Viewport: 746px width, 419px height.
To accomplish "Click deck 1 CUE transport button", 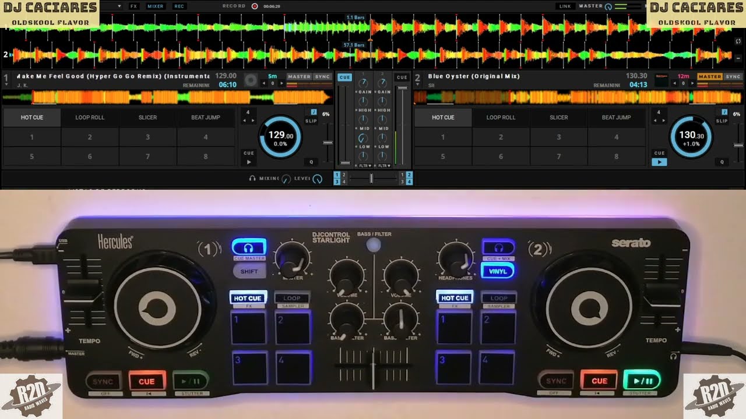I will tap(249, 153).
